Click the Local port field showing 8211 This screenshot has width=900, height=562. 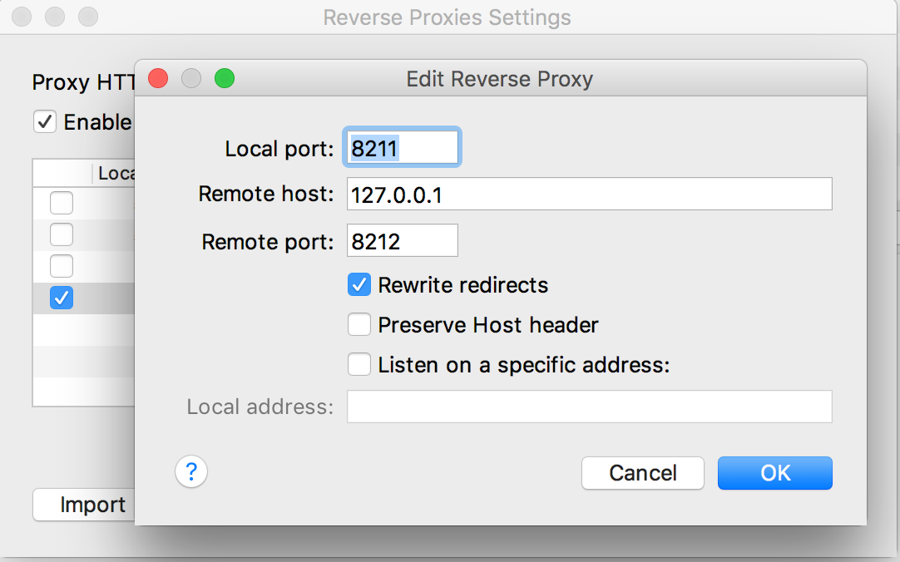[x=403, y=149]
